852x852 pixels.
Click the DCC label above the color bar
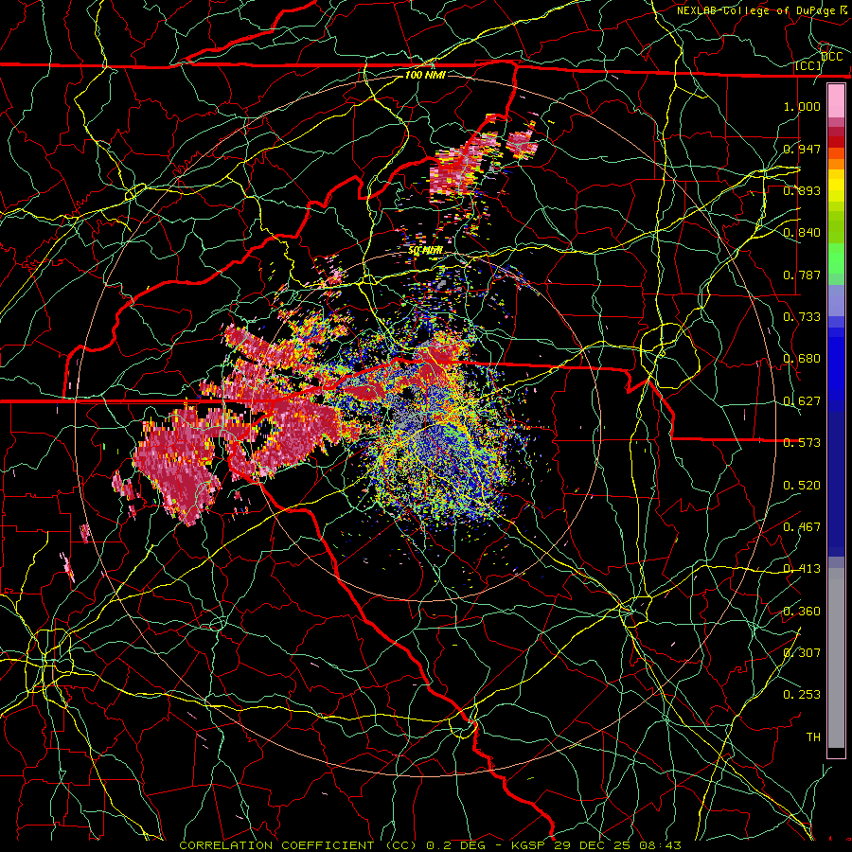(831, 57)
